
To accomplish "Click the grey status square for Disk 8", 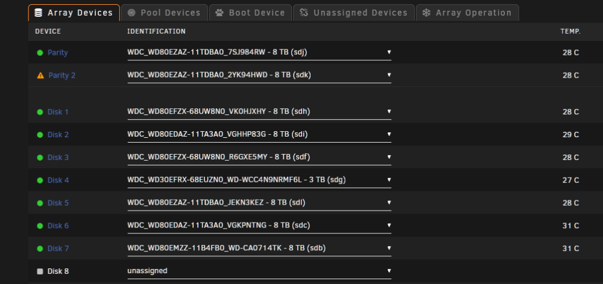I will point(40,271).
